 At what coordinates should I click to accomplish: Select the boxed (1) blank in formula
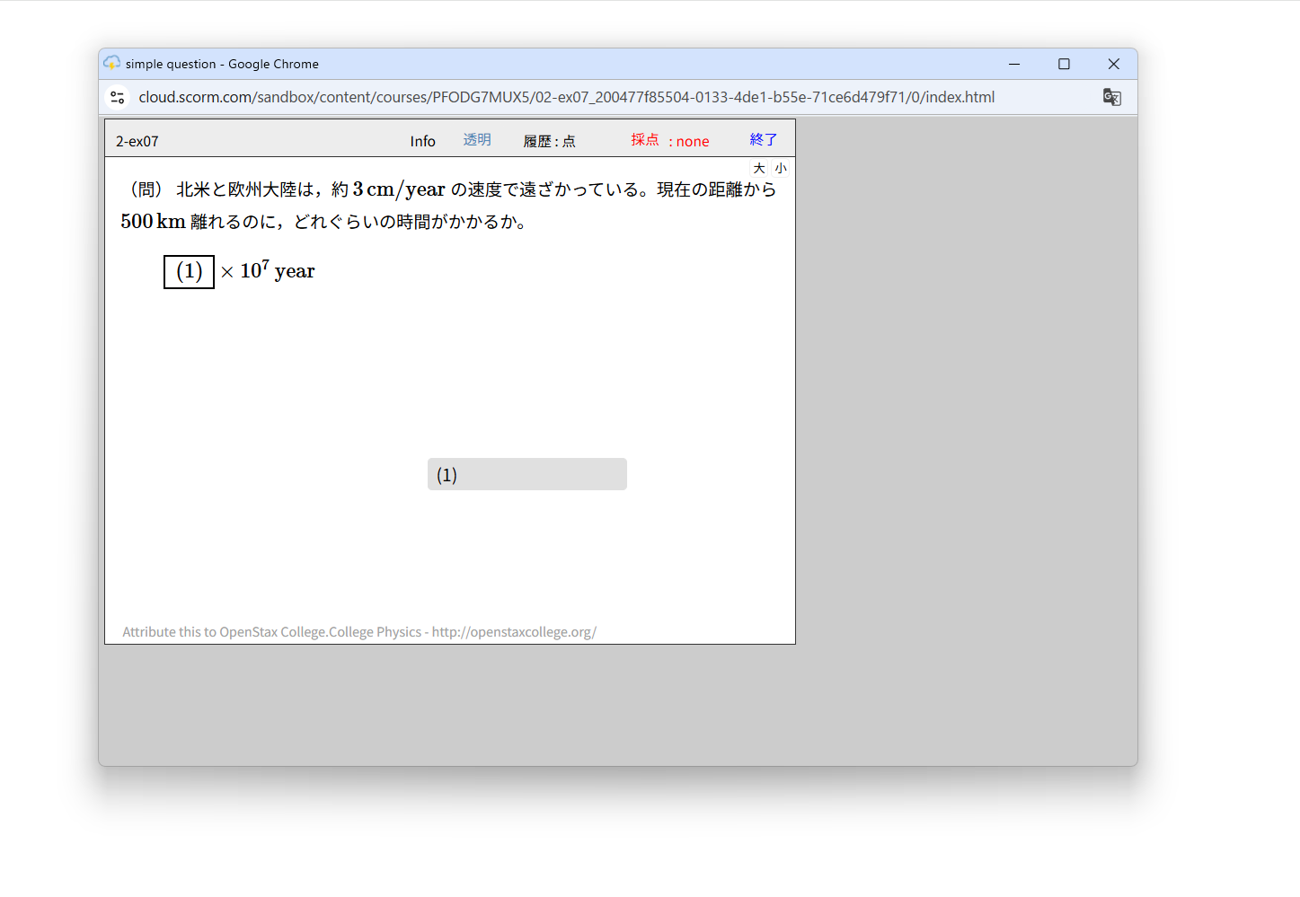(x=189, y=272)
